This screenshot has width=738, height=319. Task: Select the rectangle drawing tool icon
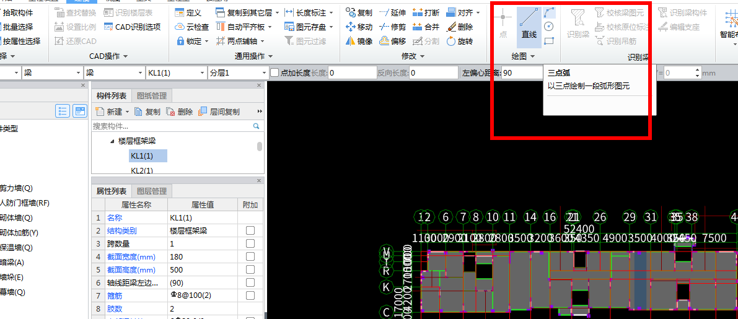pyautogui.click(x=549, y=42)
